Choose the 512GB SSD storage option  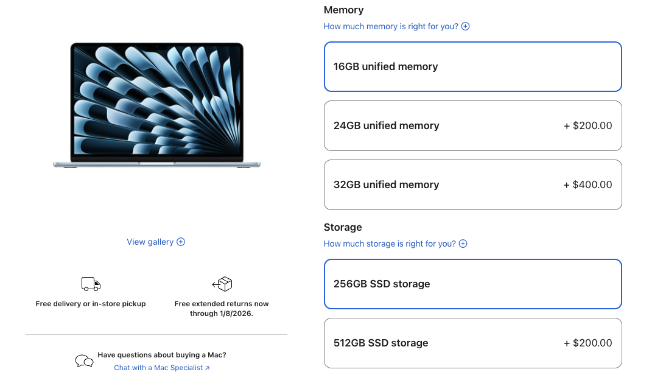(x=473, y=343)
